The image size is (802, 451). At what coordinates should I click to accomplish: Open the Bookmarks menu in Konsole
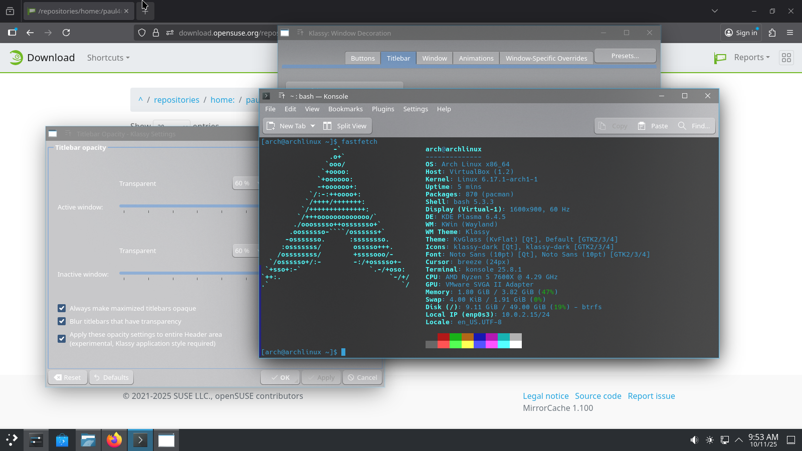345,109
